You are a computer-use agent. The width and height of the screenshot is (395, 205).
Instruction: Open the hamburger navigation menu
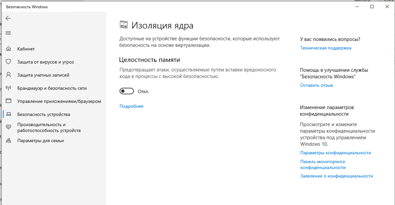pyautogui.click(x=8, y=33)
